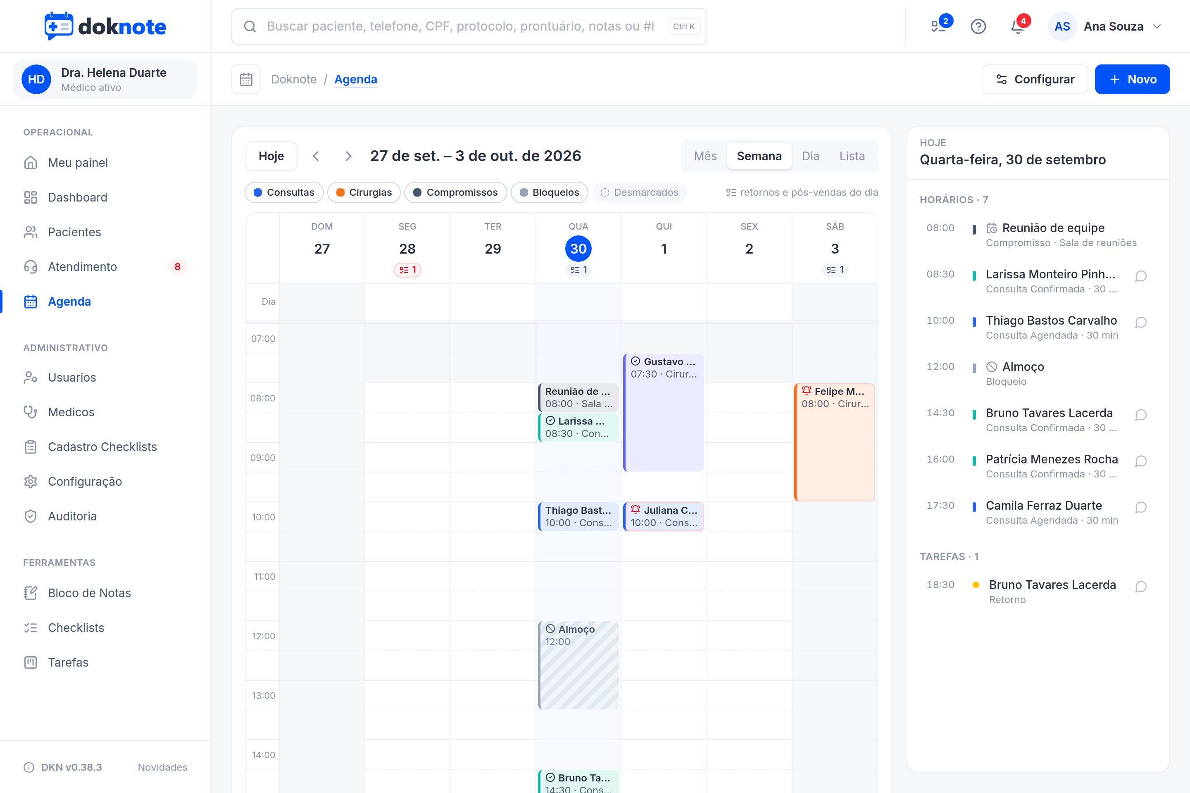Screen dimensions: 1190x793
Task: Go to the next week with the right chevron
Action: pyautogui.click(x=348, y=156)
